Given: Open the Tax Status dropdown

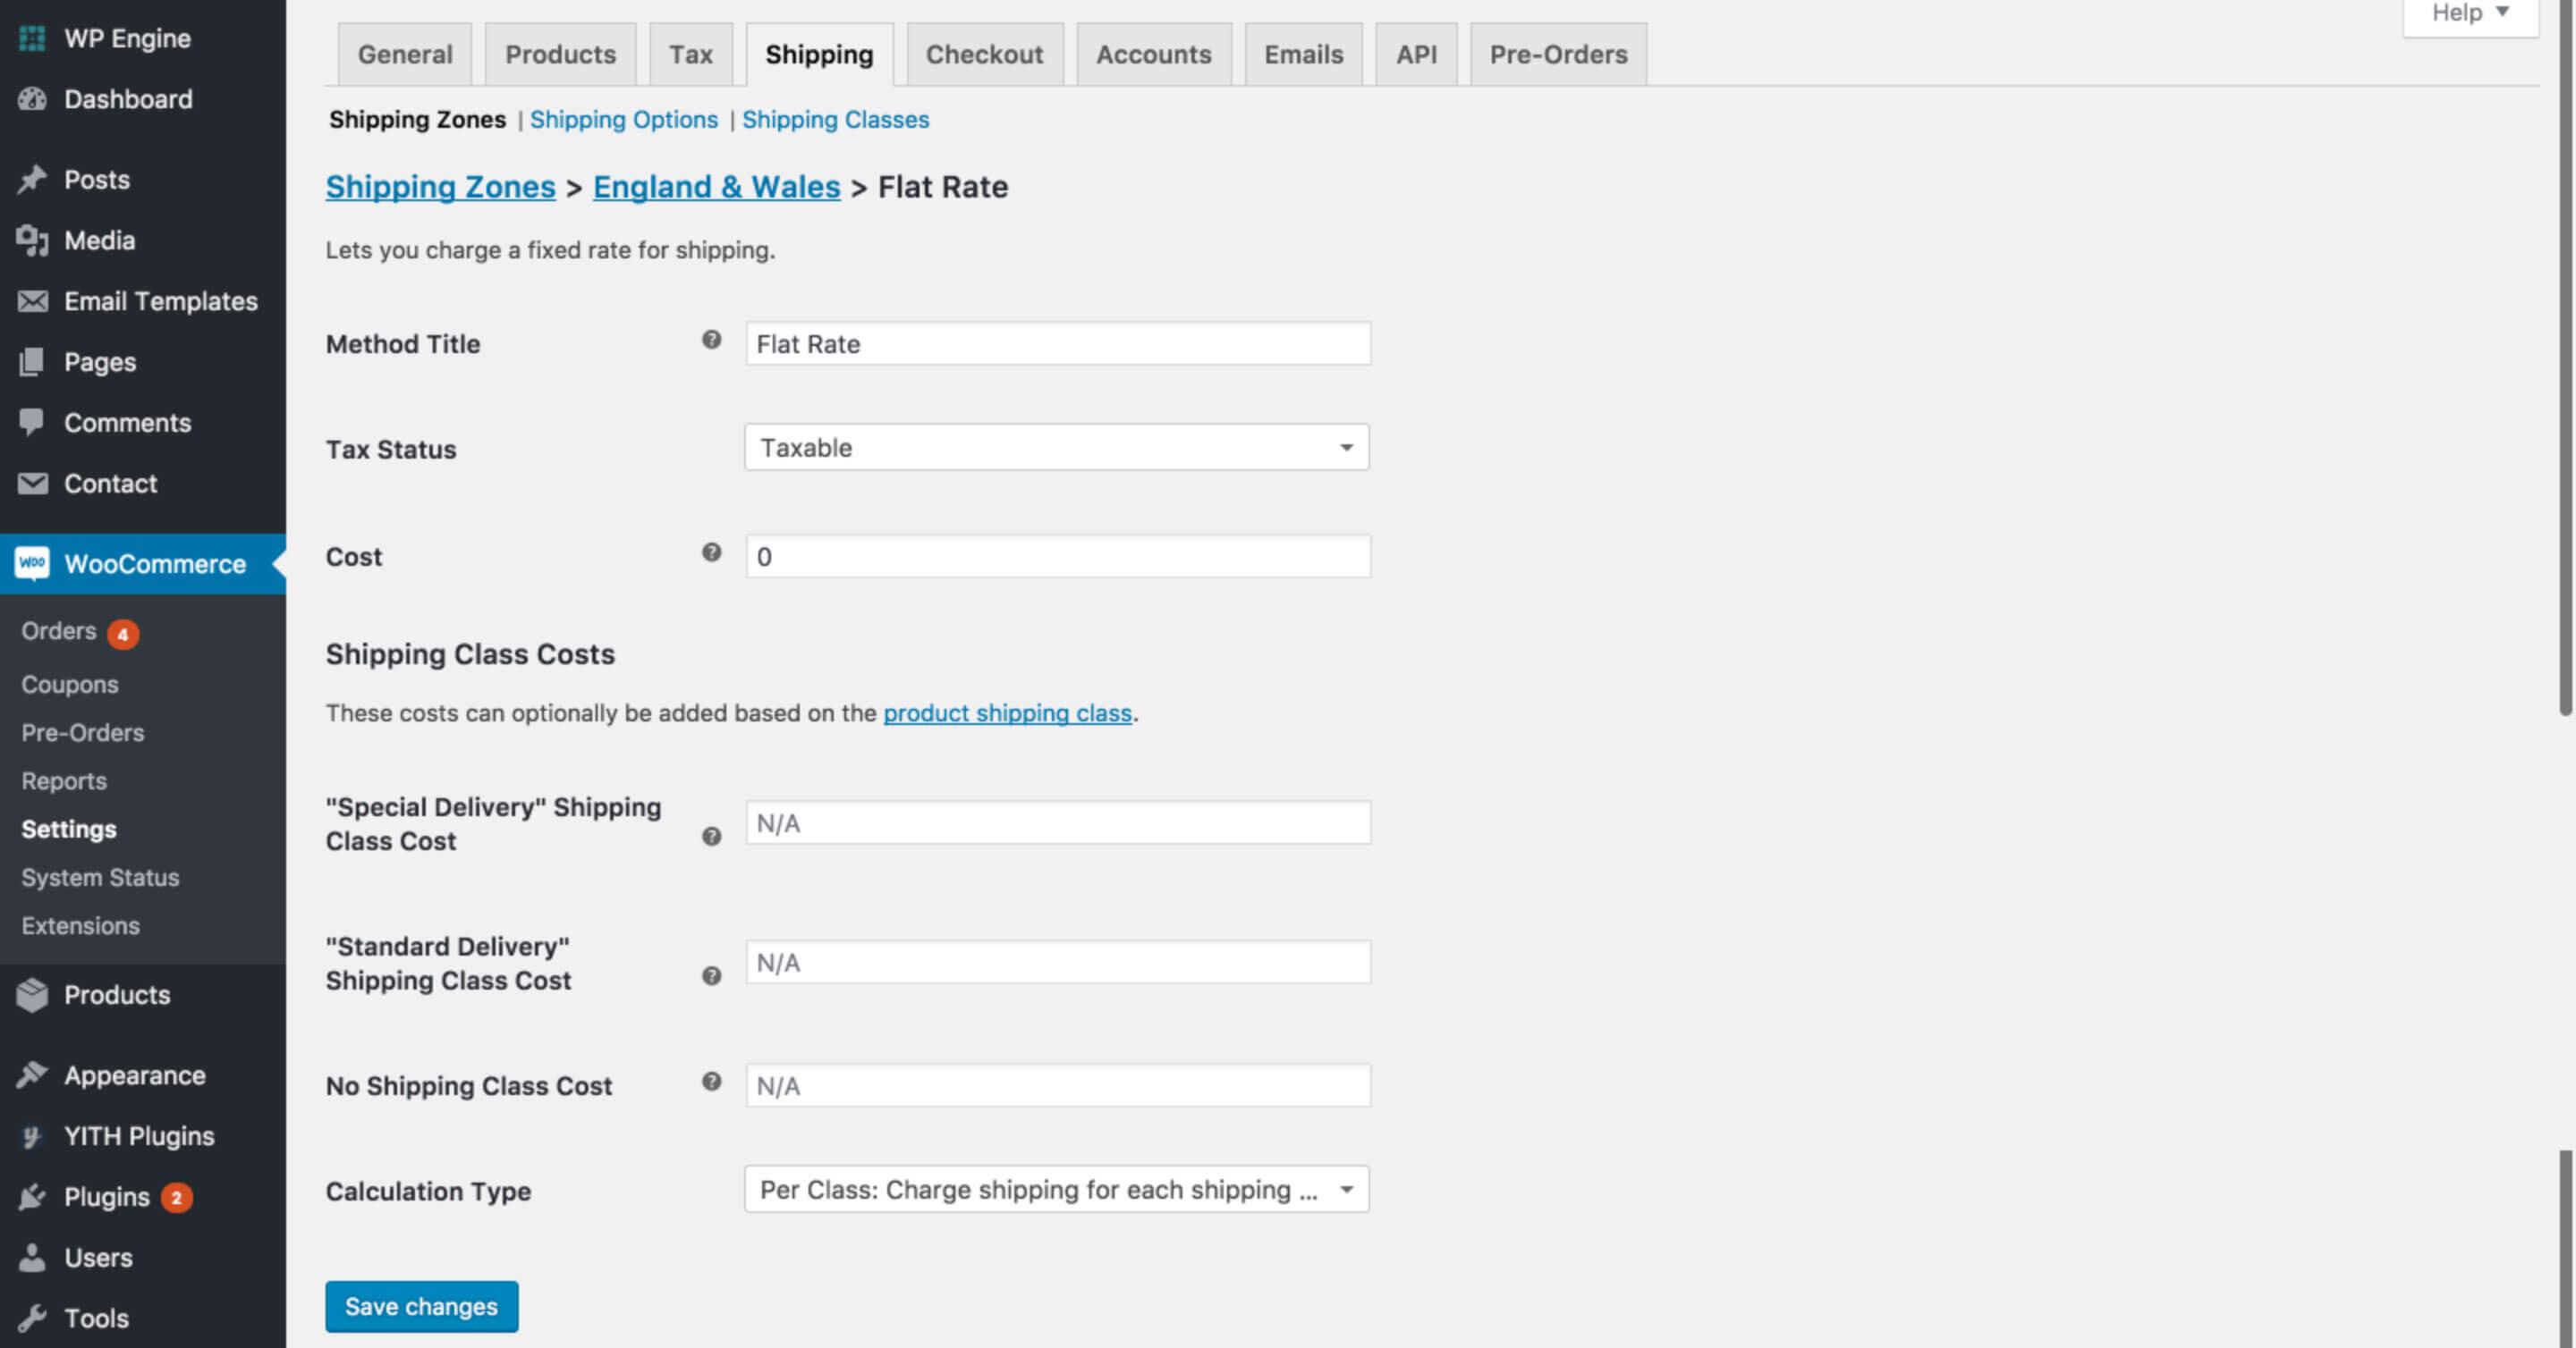Looking at the screenshot, I should (1056, 448).
